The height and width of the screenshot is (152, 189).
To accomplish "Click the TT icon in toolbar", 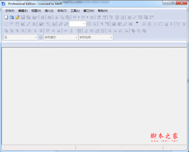I will coord(123,17).
